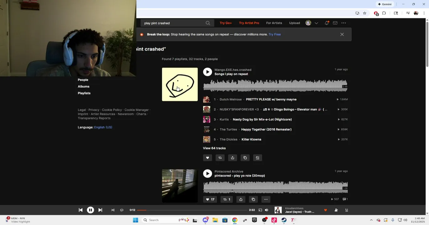Open the Try Go+ menu item
Screen dimensions: 429x225
pyautogui.click(x=226, y=23)
